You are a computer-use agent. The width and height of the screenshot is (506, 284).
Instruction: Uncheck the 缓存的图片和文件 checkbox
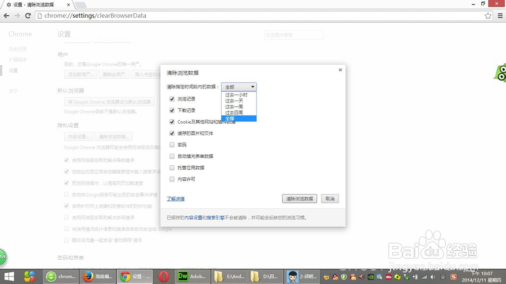coord(172,133)
